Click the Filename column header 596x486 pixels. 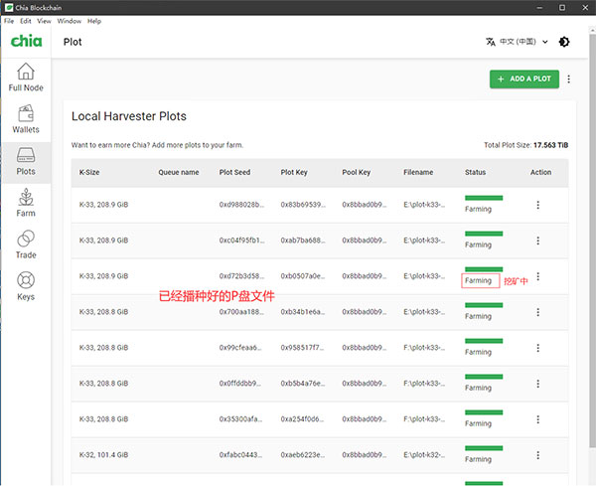click(418, 172)
